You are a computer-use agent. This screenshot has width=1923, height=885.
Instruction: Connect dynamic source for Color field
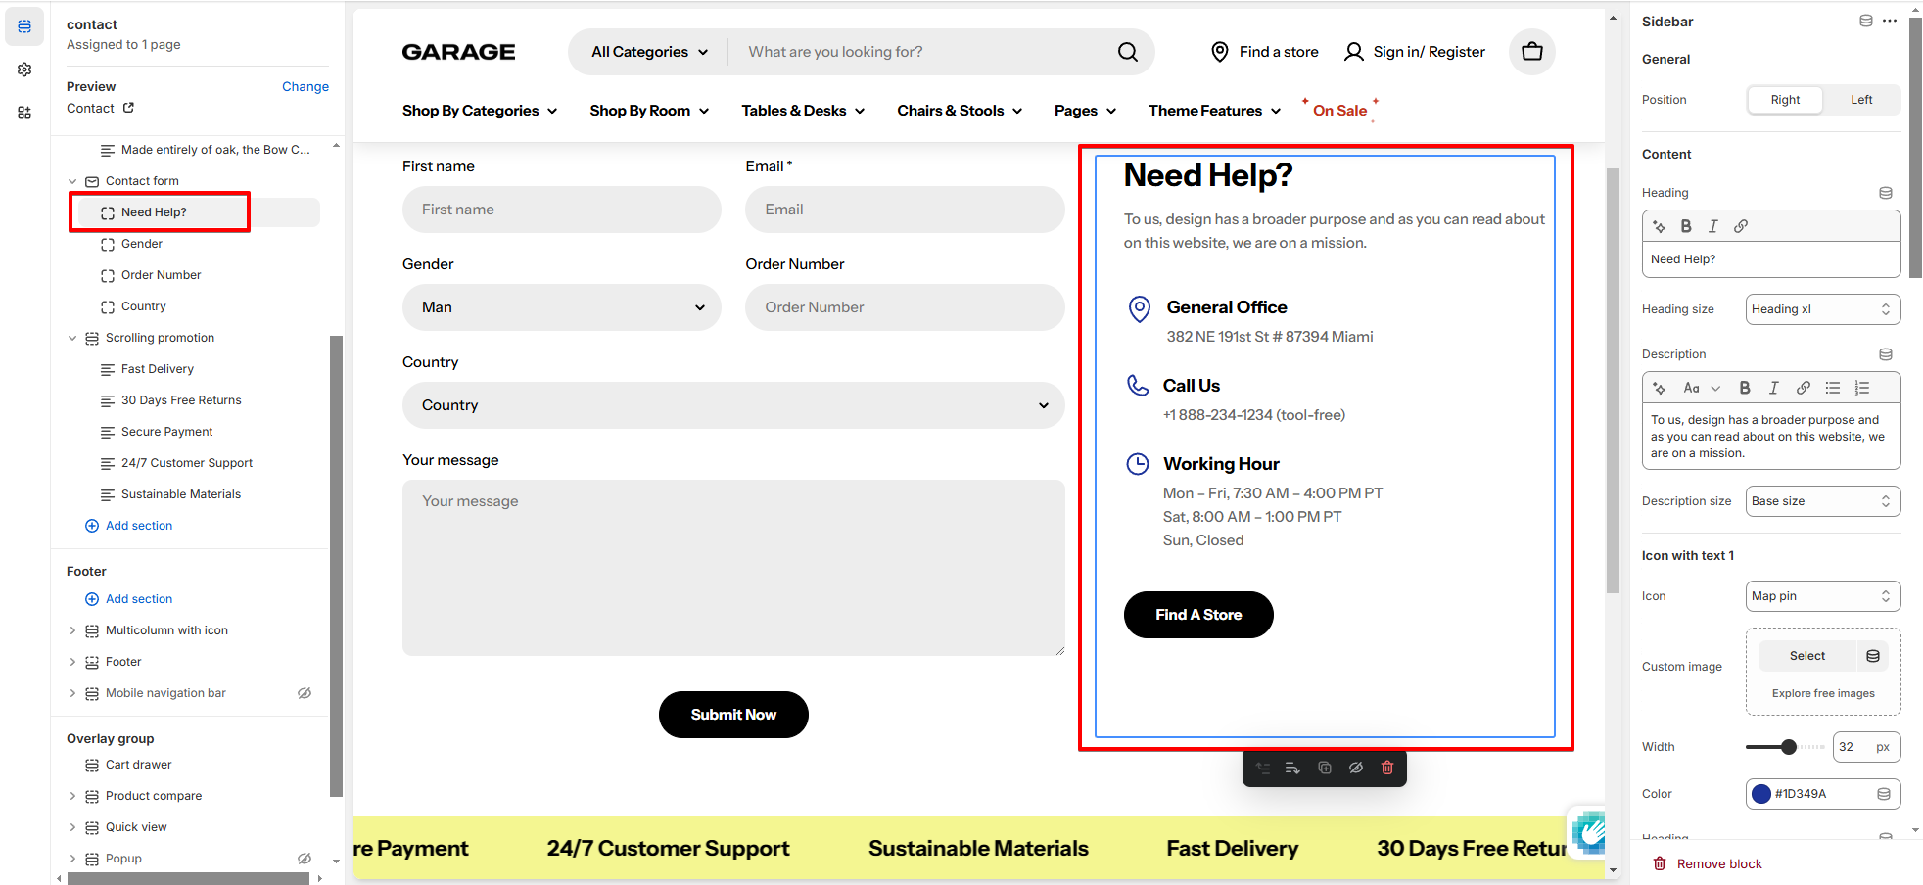tap(1884, 794)
